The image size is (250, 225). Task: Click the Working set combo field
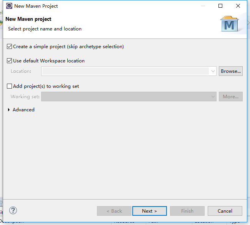pos(129,97)
